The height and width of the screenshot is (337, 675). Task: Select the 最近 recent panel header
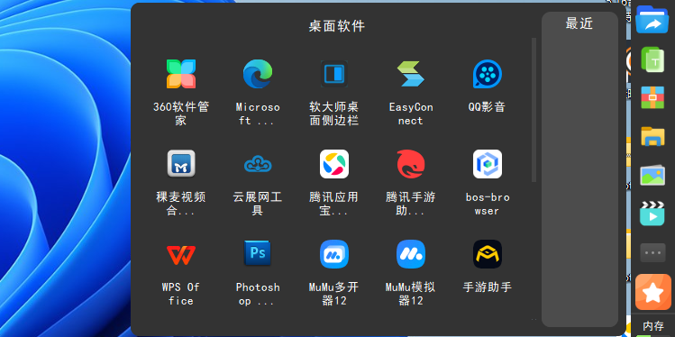tap(579, 23)
